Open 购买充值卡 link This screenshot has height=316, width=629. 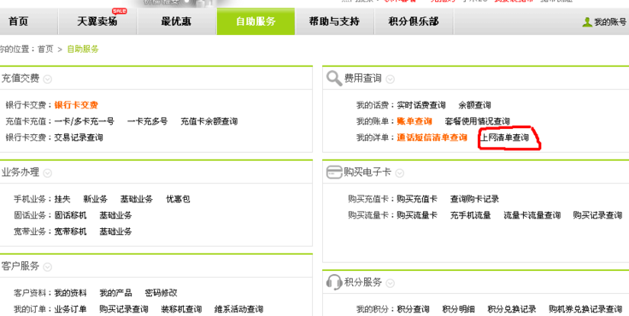click(417, 199)
